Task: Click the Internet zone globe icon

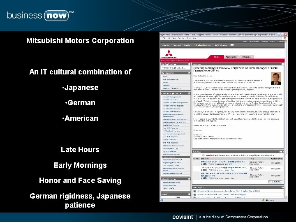Action: [266, 200]
